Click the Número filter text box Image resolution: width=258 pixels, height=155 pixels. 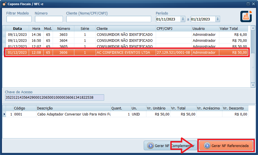pyautogui.click(x=49, y=19)
